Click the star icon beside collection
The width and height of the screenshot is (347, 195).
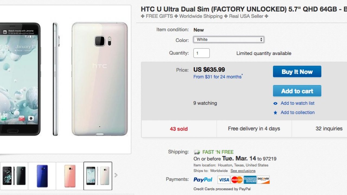pos(275,113)
